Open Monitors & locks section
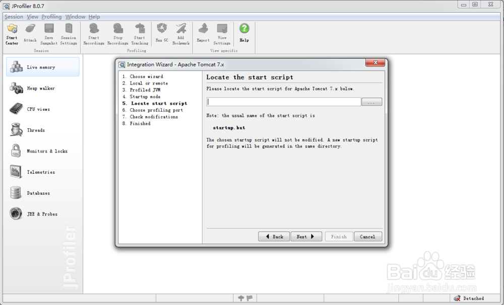The image size is (504, 305). [x=43, y=151]
